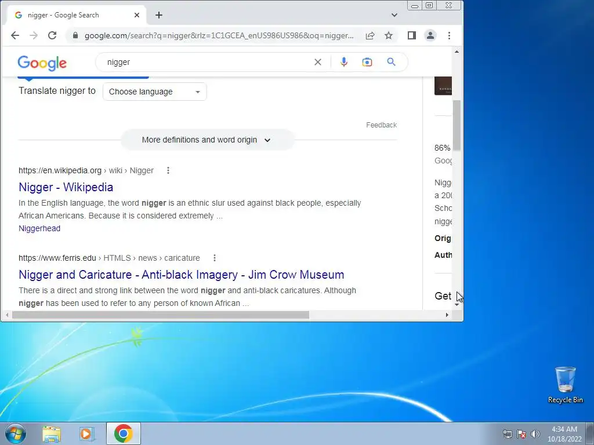Open the sitelink under the Wikipedia result
Viewport: 594px width, 445px height.
[x=39, y=228]
